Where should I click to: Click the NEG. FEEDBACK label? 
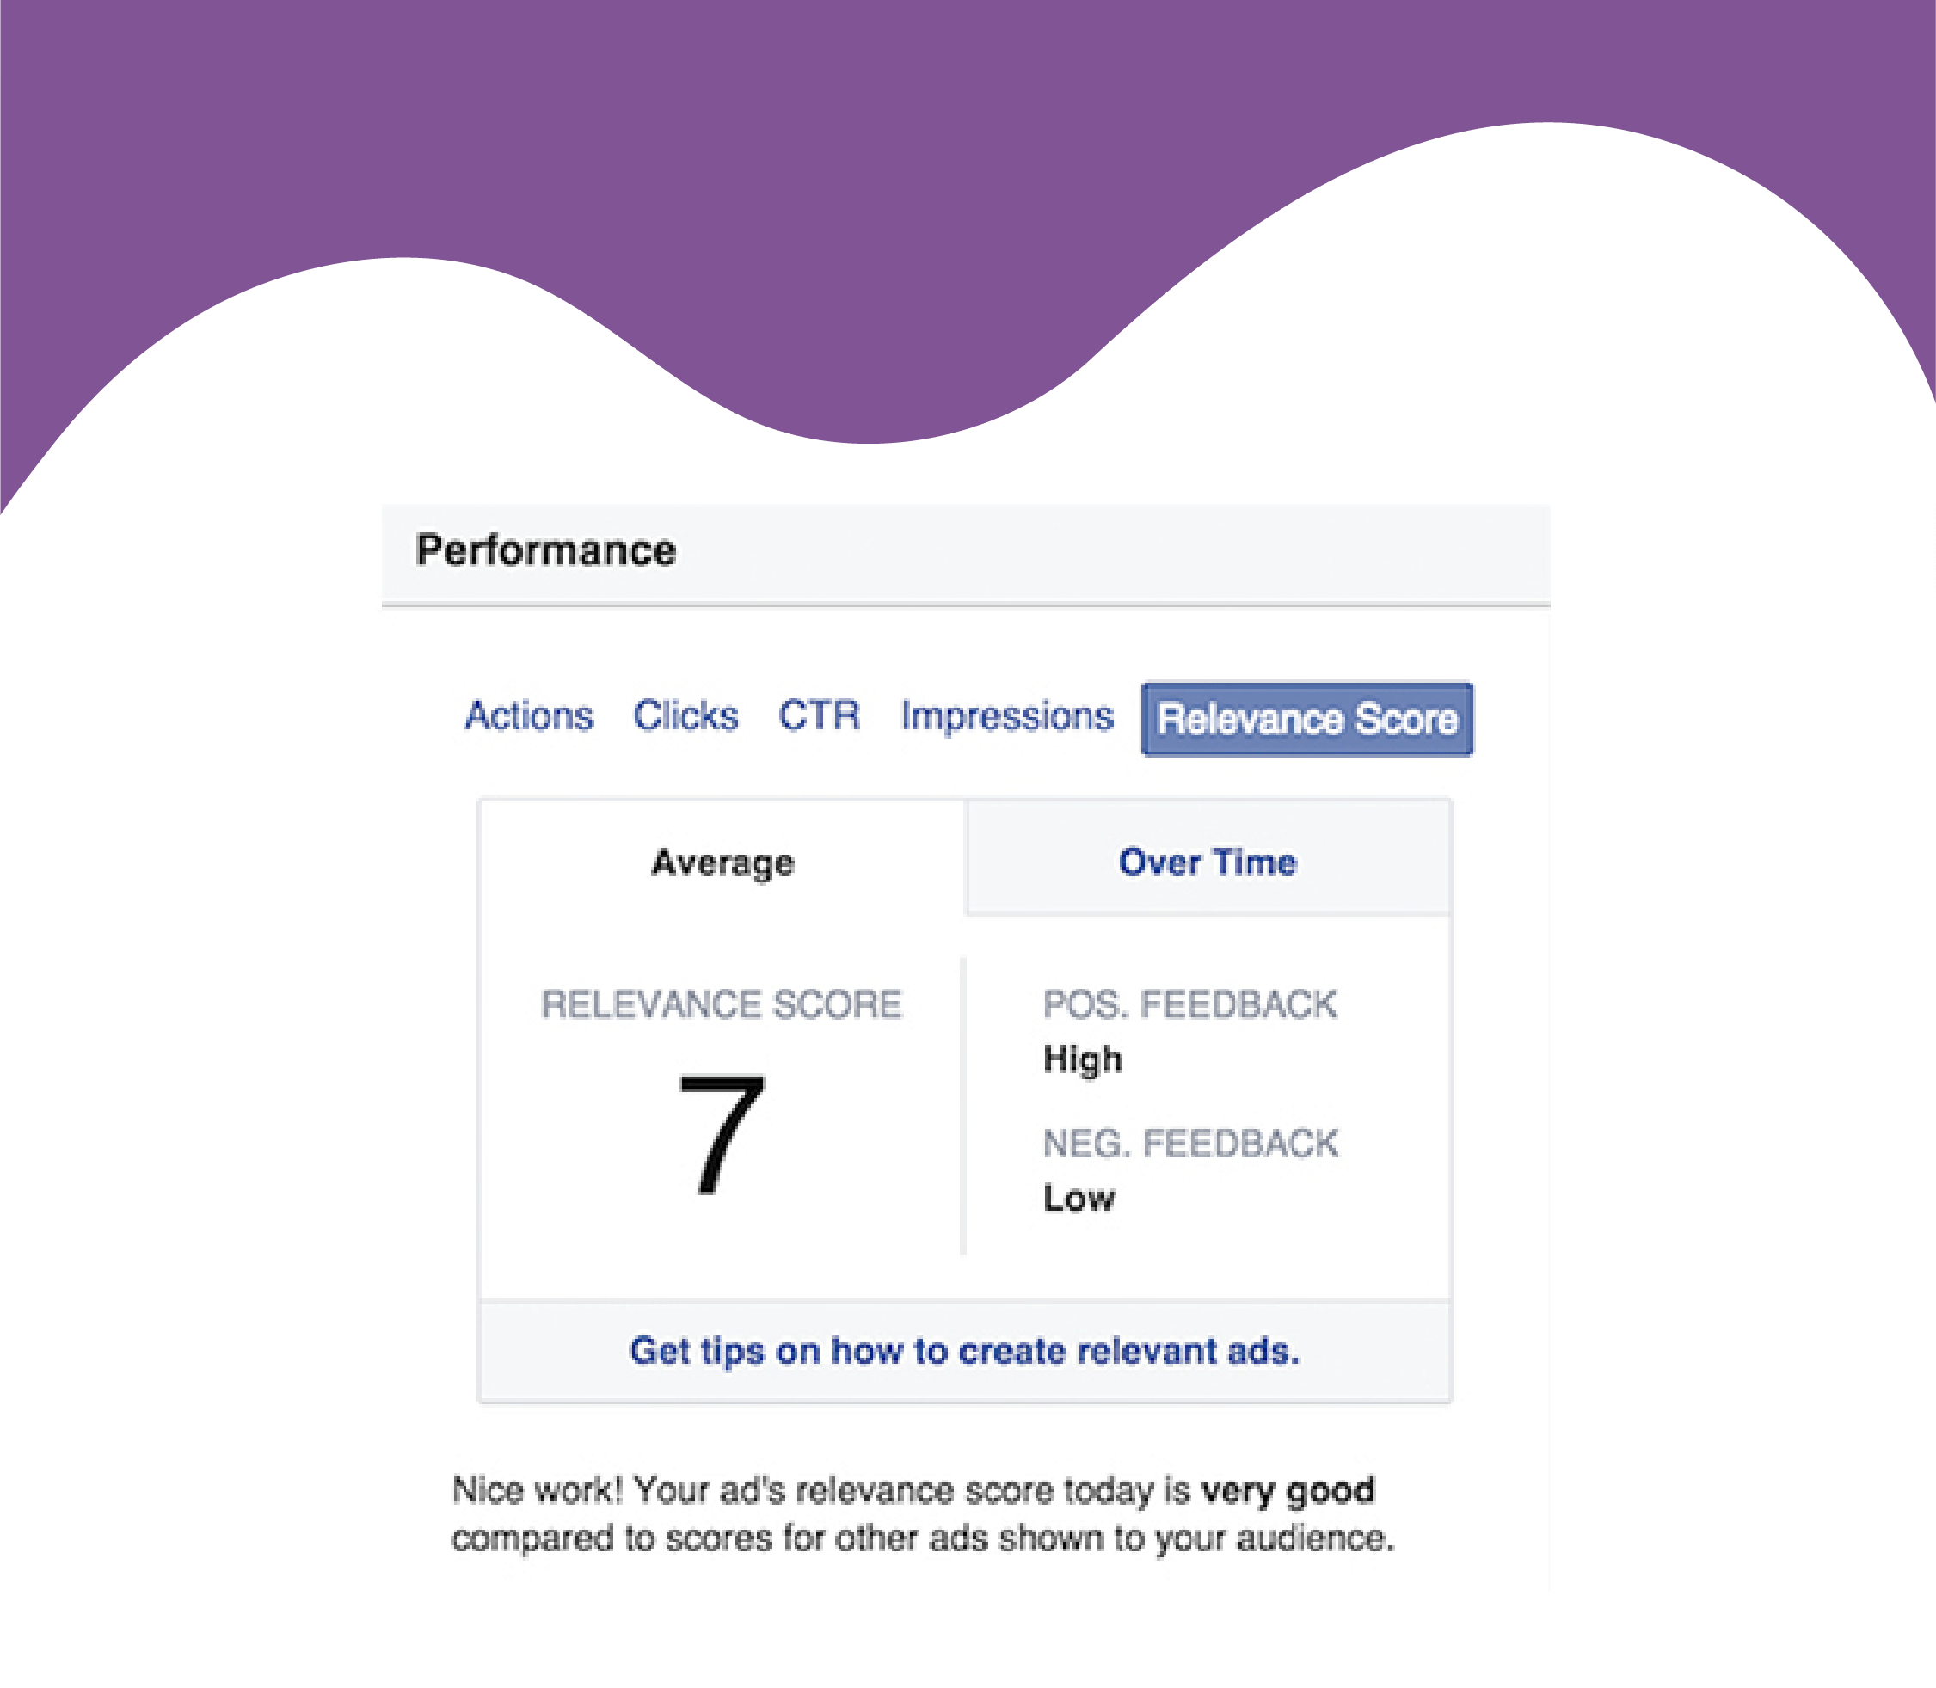click(1189, 1144)
